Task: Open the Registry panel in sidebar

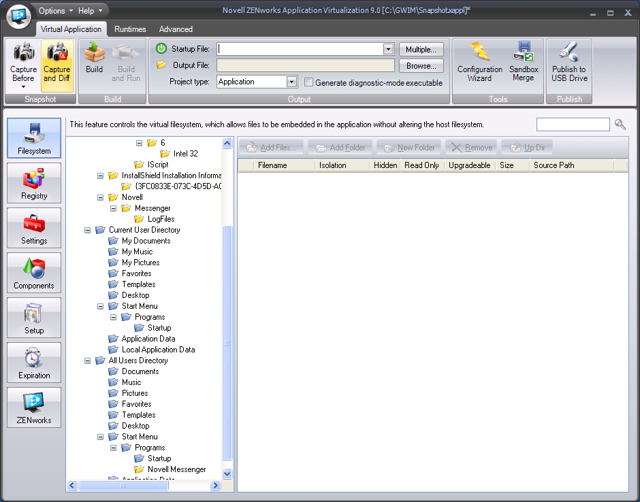Action: (34, 183)
